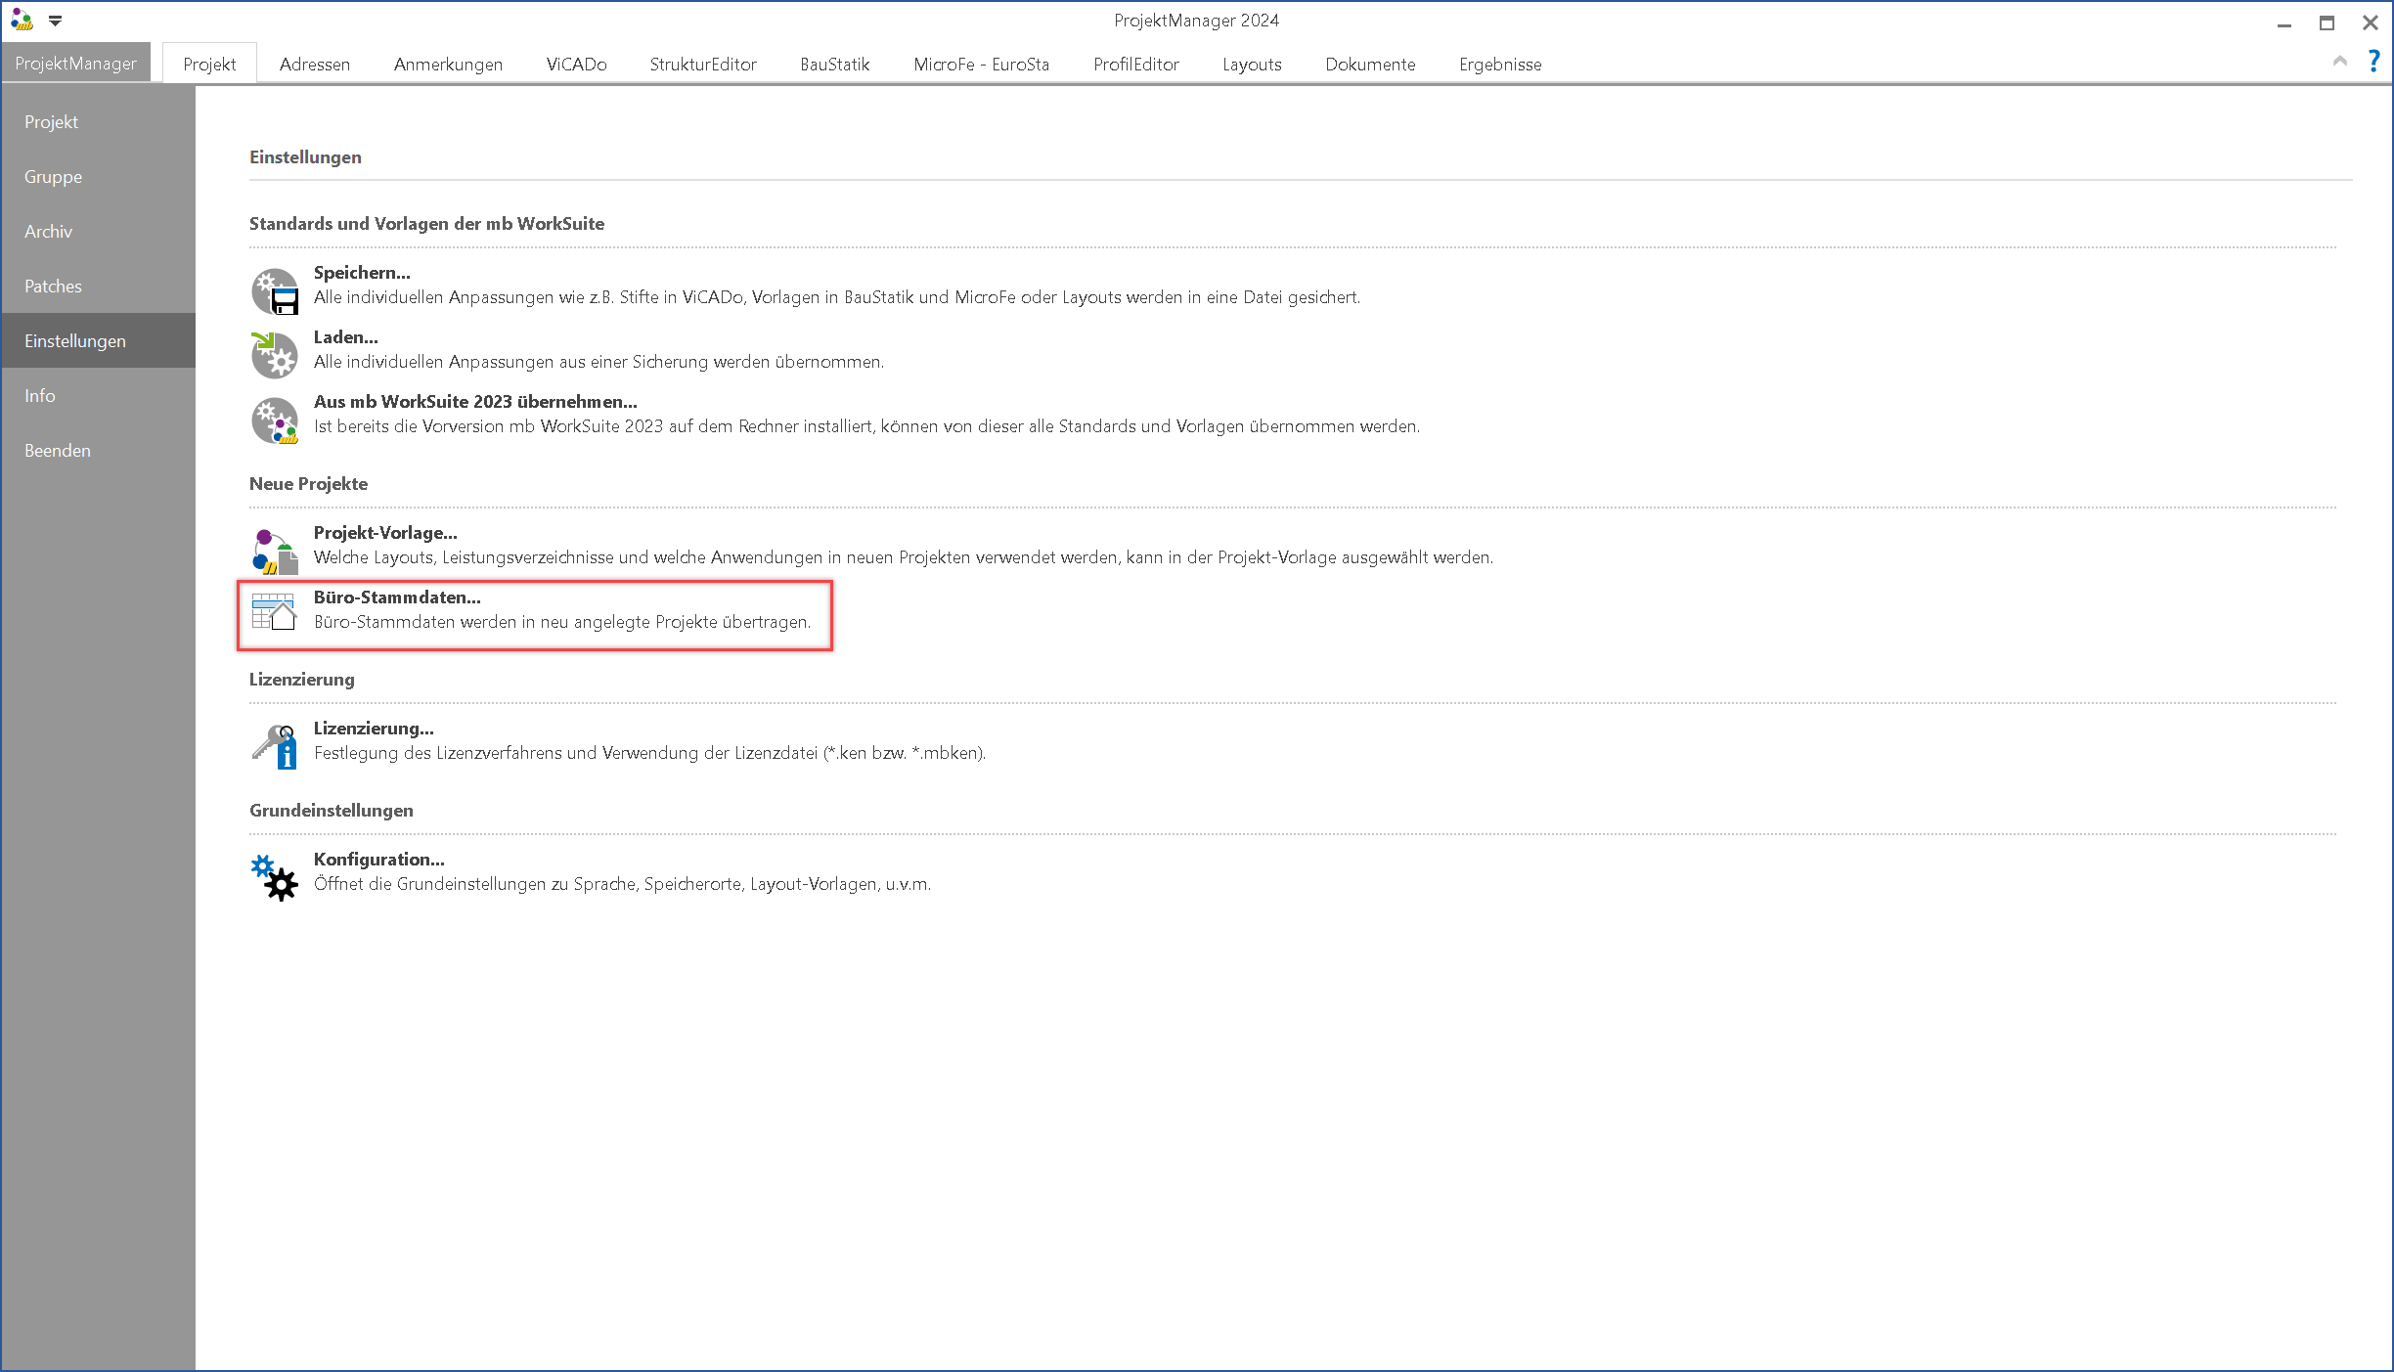The image size is (2394, 1372).
Task: Open the ViCADo tab
Action: (x=576, y=64)
